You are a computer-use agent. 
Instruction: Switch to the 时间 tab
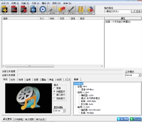59,80
